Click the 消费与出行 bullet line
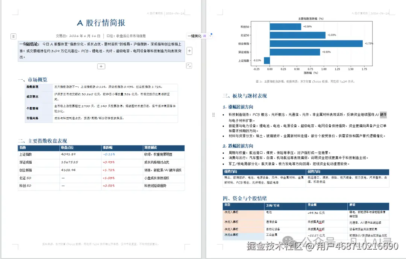The width and height of the screenshot is (406, 259). pos(298,158)
